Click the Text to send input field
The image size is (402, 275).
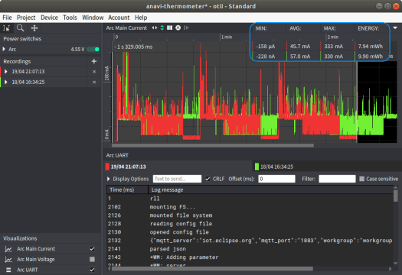[177, 179]
